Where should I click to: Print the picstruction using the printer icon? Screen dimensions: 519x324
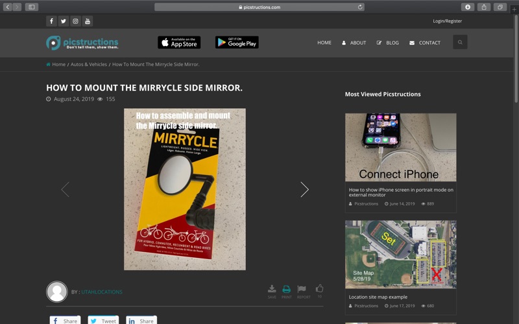click(x=286, y=292)
